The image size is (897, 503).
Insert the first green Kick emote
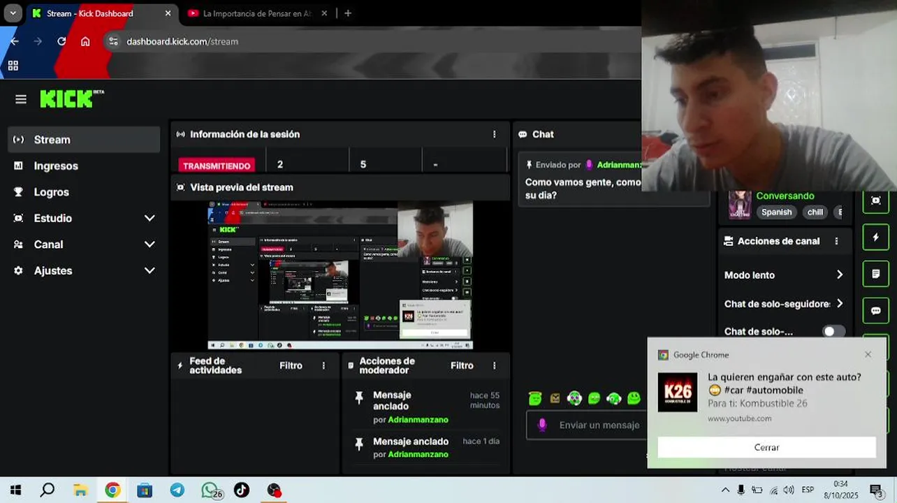click(535, 398)
